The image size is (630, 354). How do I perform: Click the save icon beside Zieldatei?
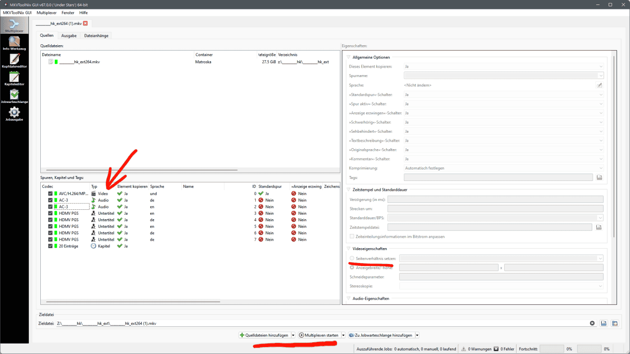pyautogui.click(x=604, y=323)
